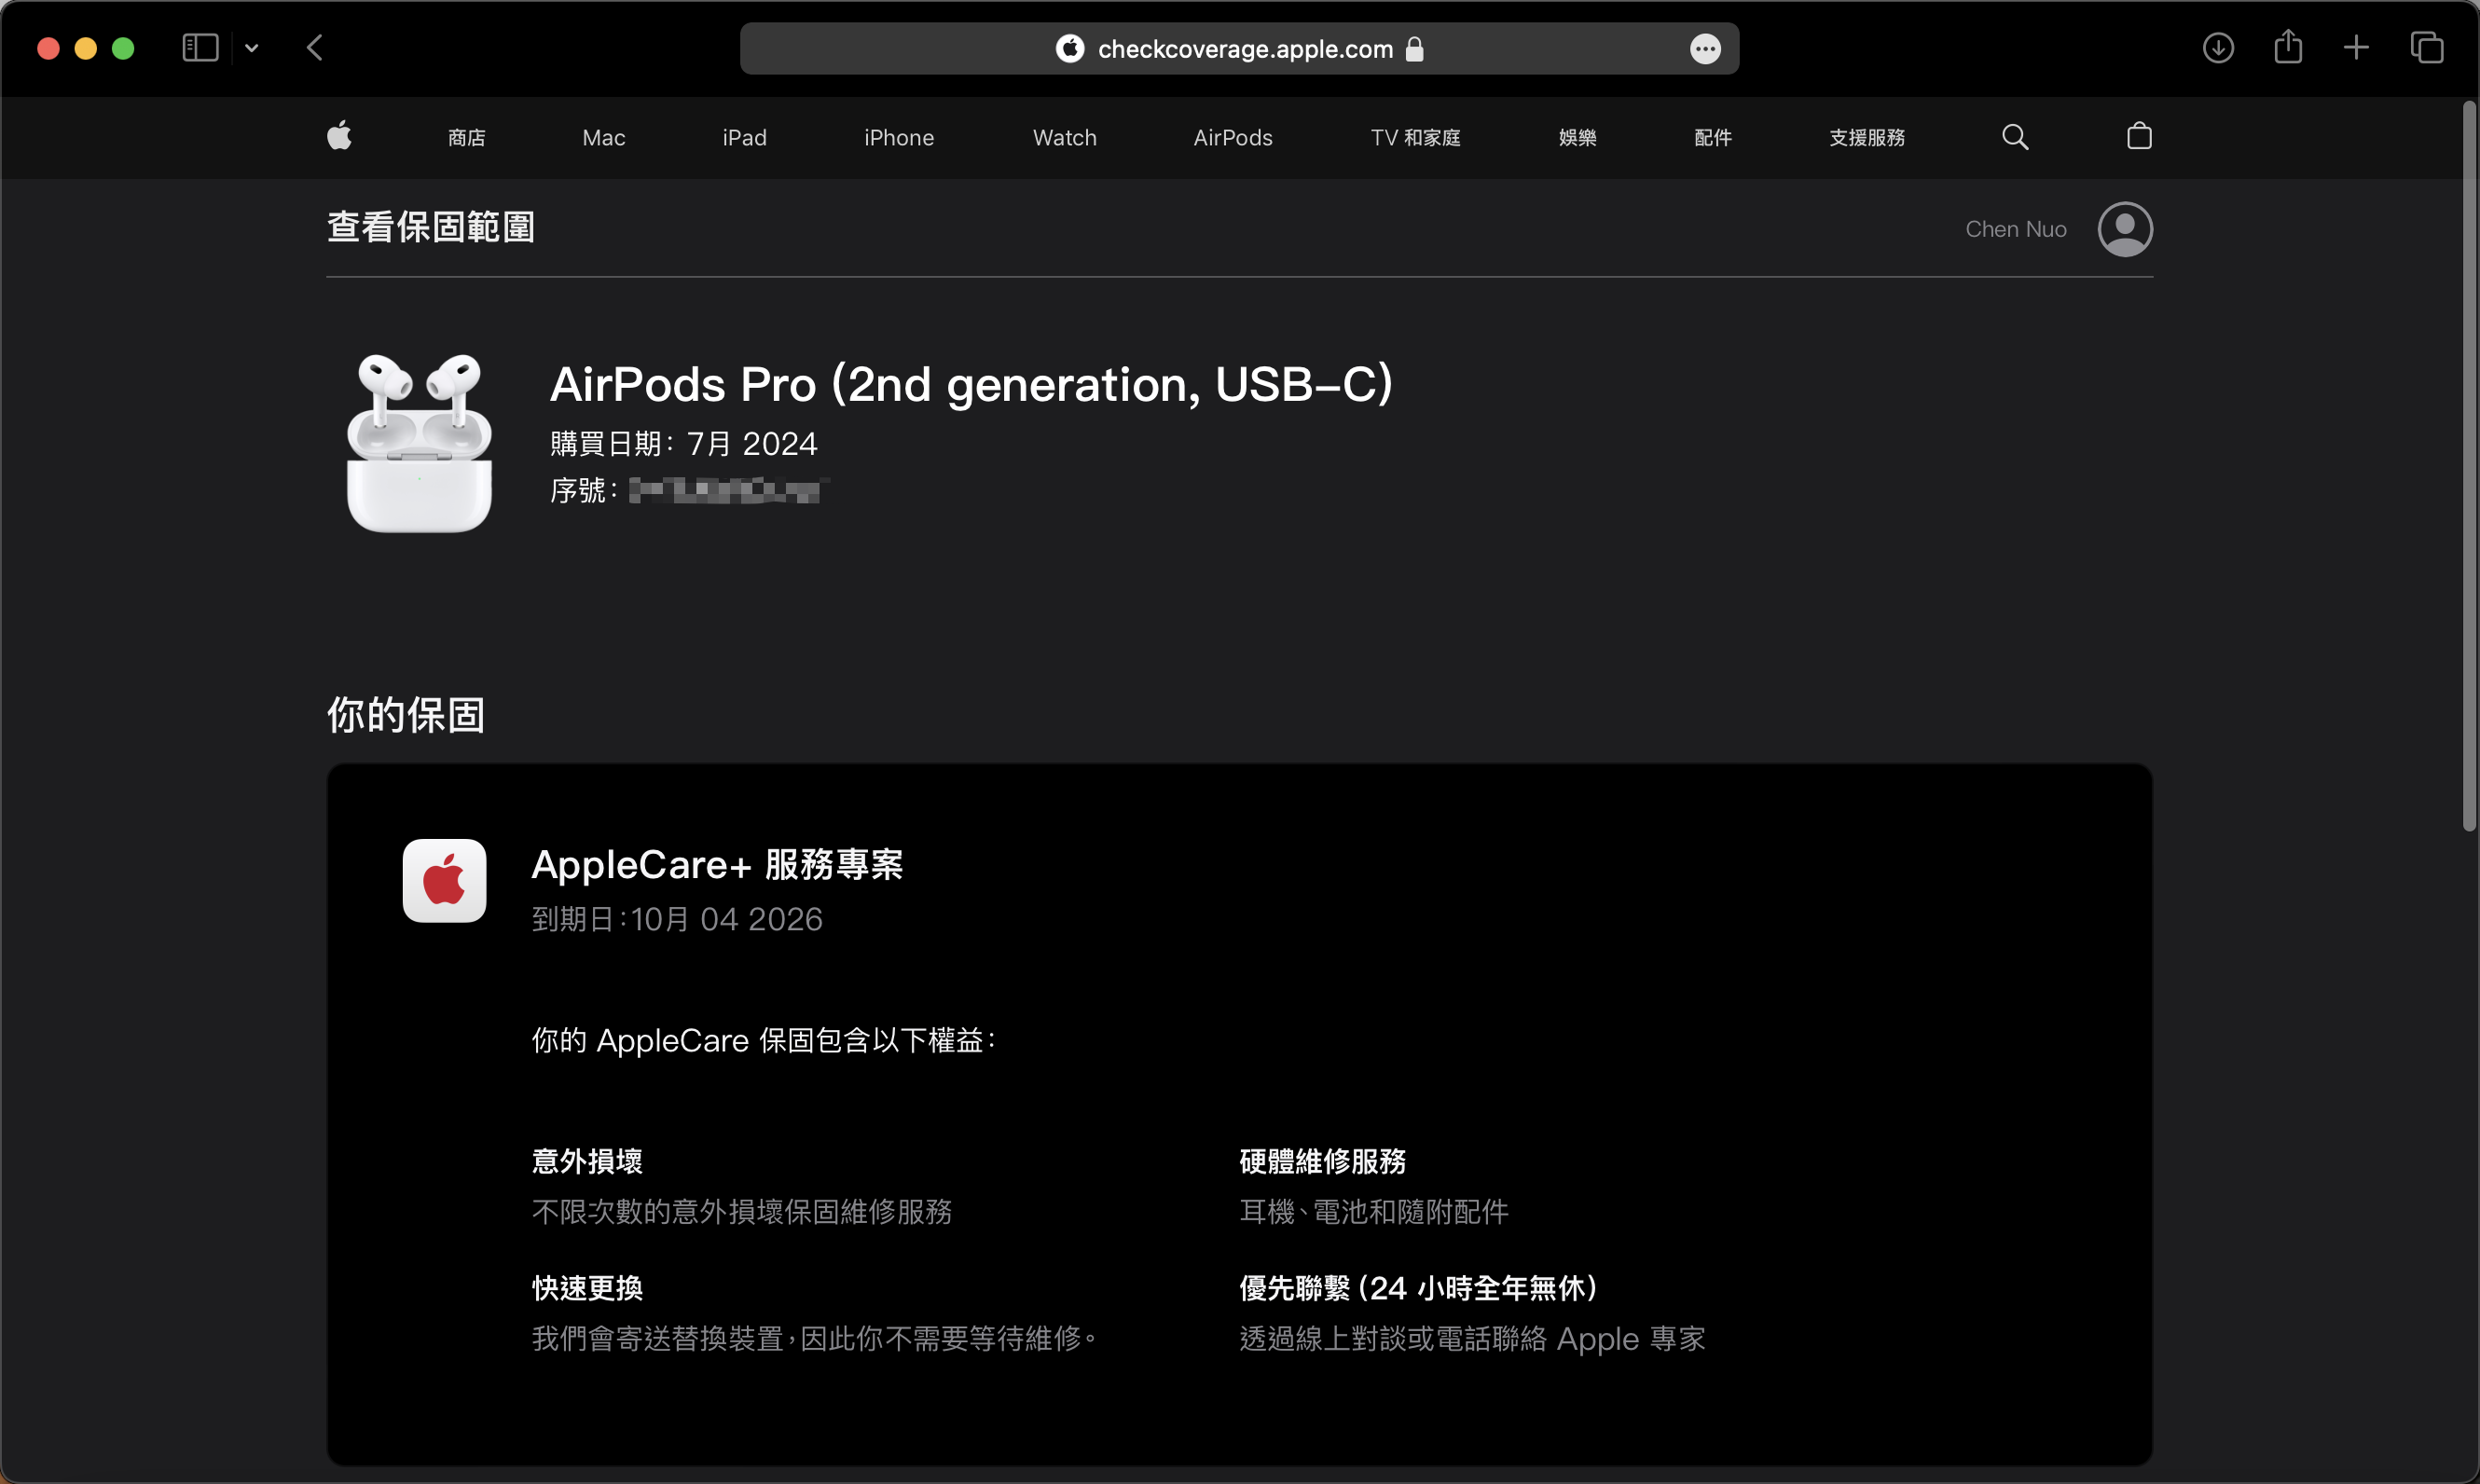Image resolution: width=2480 pixels, height=1484 pixels.
Task: Click the 你的保固 section heading
Action: pos(405,715)
